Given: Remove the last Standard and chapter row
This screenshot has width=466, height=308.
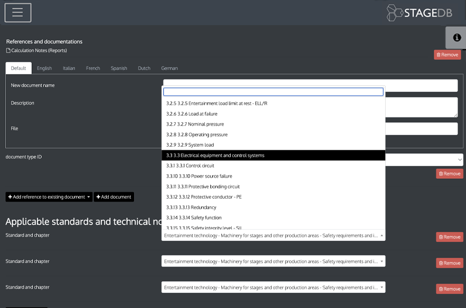Looking at the screenshot, I should 448,289.
